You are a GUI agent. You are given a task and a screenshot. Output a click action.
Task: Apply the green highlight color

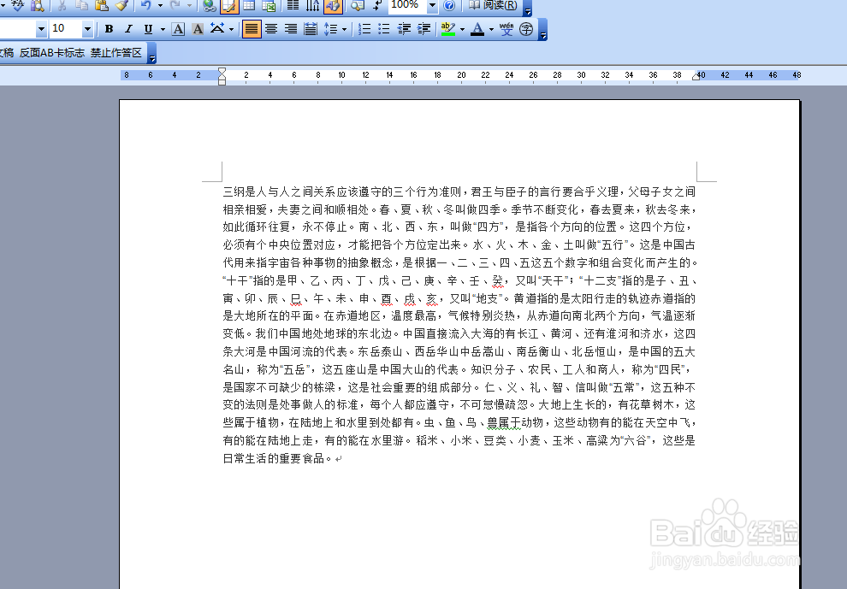coord(448,29)
